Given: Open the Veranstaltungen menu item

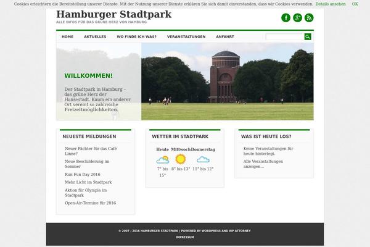Looking at the screenshot, I should (186, 36).
